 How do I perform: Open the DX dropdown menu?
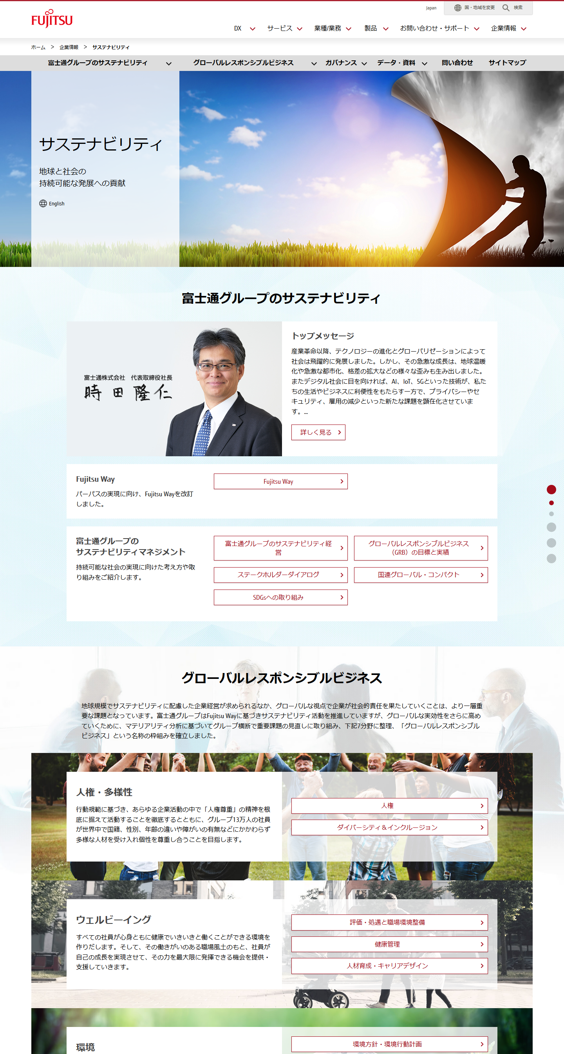click(x=244, y=28)
